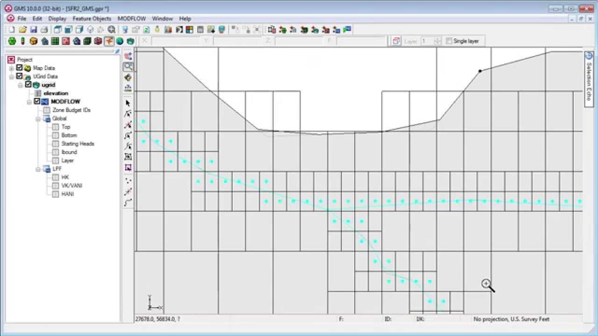Open the Display menu
The height and width of the screenshot is (336, 598).
(57, 19)
